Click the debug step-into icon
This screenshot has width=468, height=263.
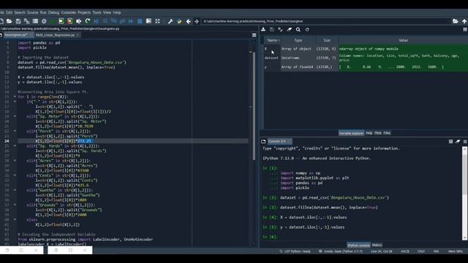click(114, 21)
